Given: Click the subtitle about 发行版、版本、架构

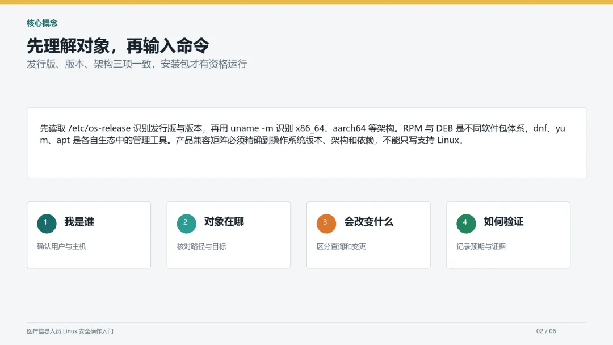Looking at the screenshot, I should coord(137,64).
